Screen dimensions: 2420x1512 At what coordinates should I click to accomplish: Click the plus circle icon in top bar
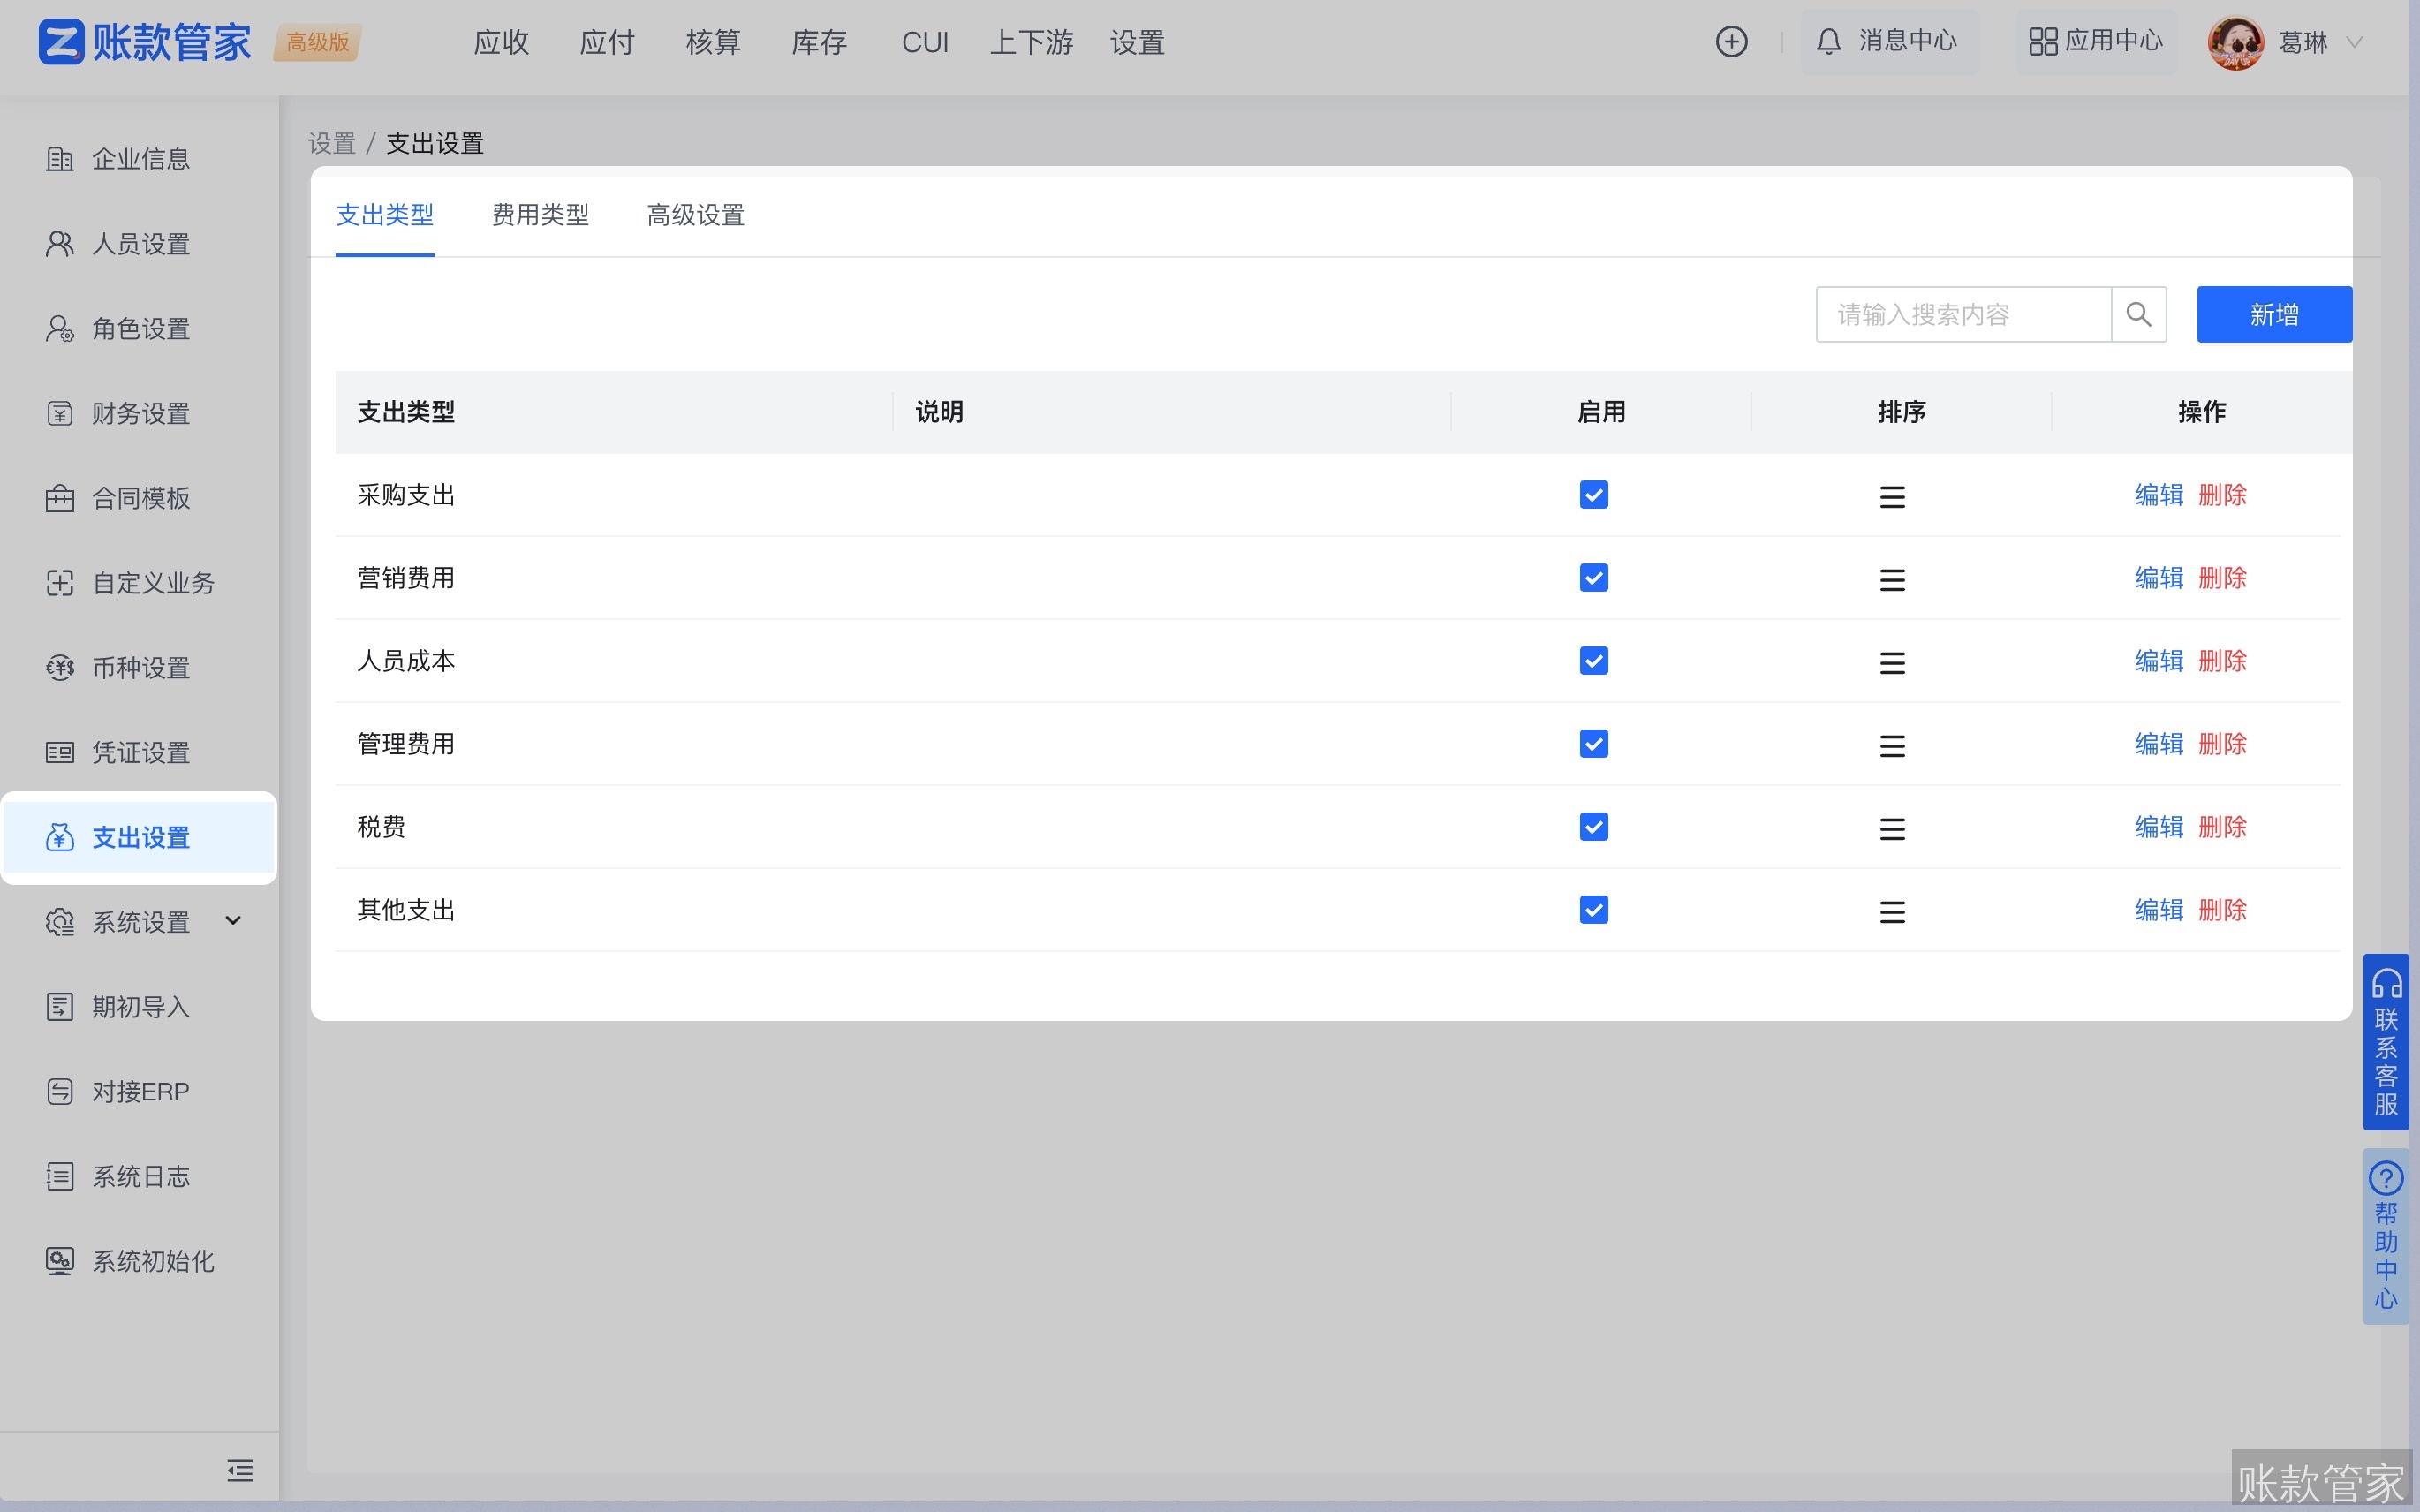pos(1731,42)
